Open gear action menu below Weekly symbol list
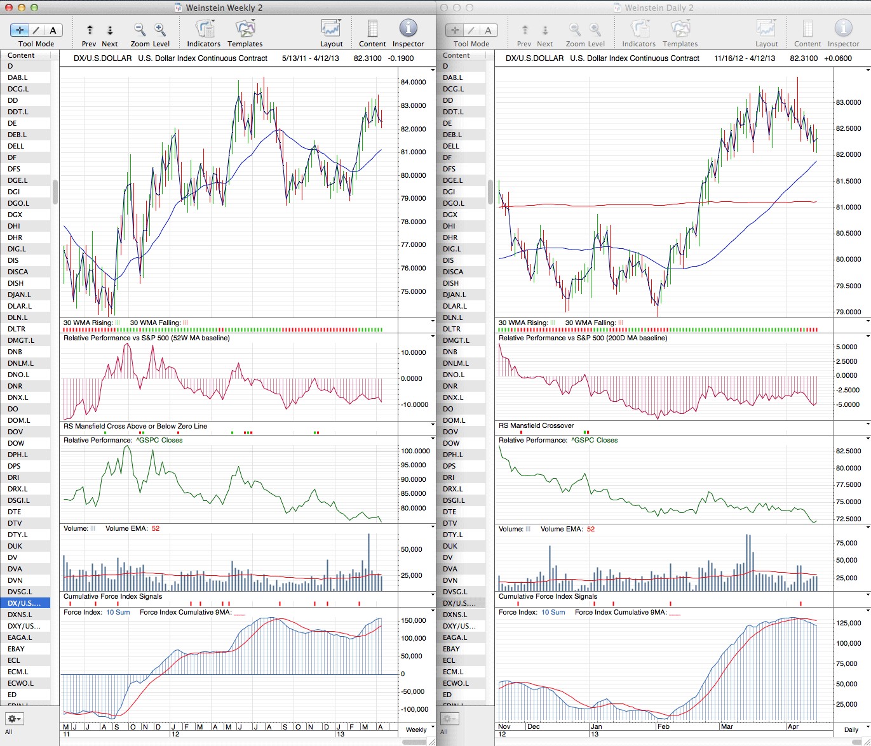This screenshot has width=871, height=746. click(14, 719)
